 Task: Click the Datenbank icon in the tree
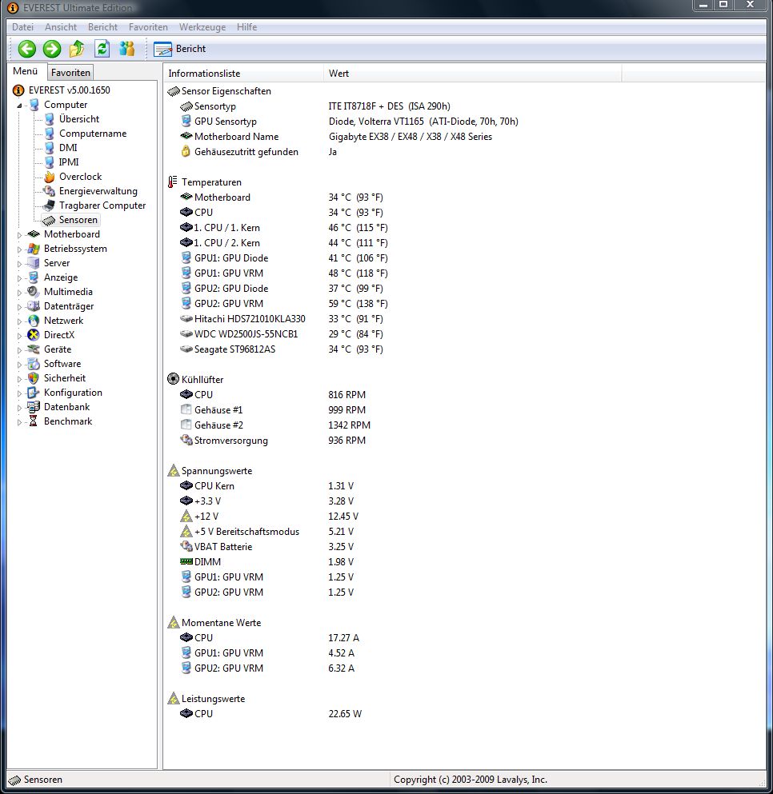(34, 407)
